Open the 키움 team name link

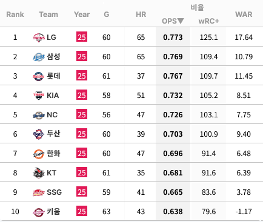53,212
